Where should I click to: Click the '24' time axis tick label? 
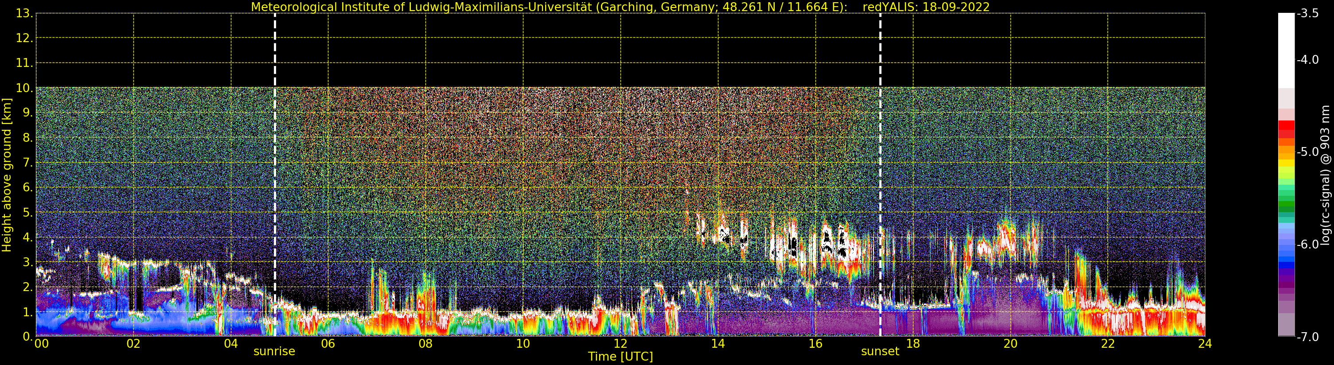(x=1205, y=344)
